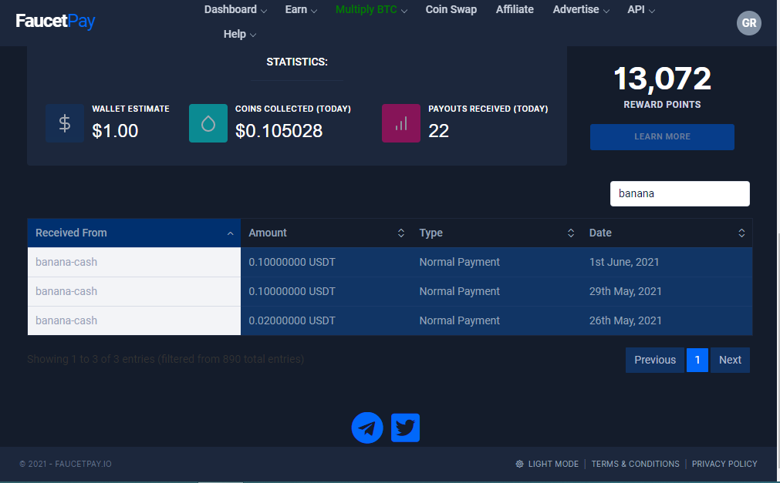Select page 1 in pagination
Viewport: 780px width, 483px height.
tap(697, 360)
